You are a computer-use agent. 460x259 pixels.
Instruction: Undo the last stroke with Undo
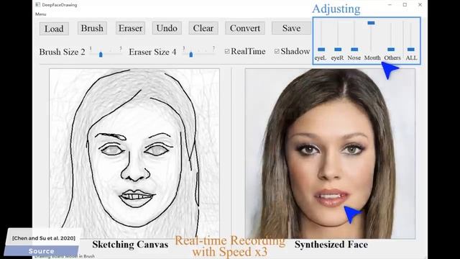click(167, 28)
